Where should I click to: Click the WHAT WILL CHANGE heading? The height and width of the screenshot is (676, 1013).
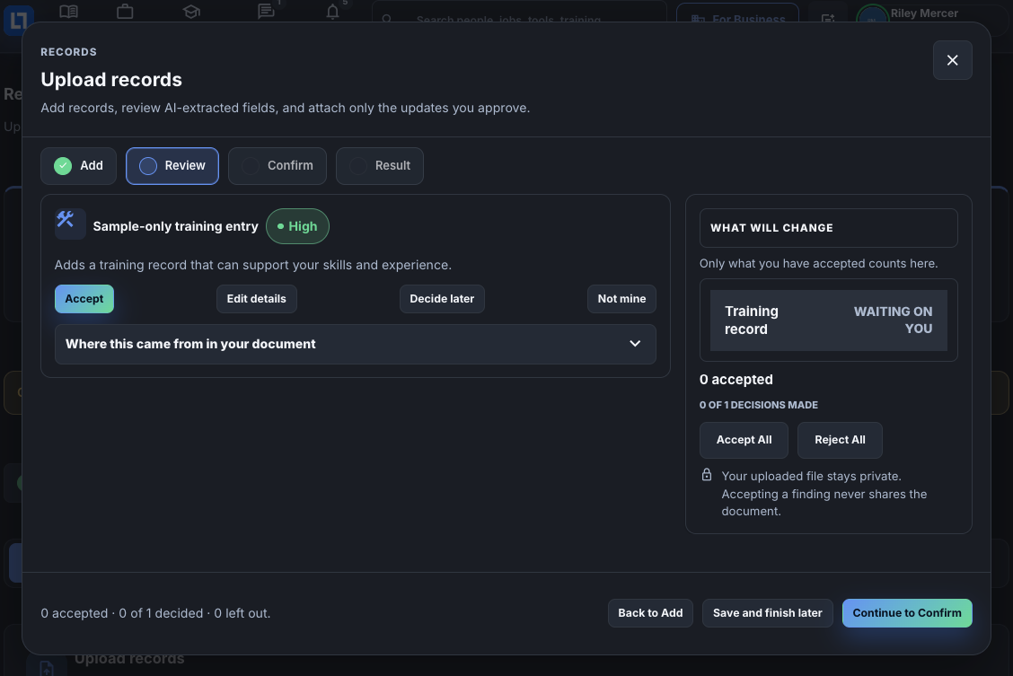[x=771, y=228]
